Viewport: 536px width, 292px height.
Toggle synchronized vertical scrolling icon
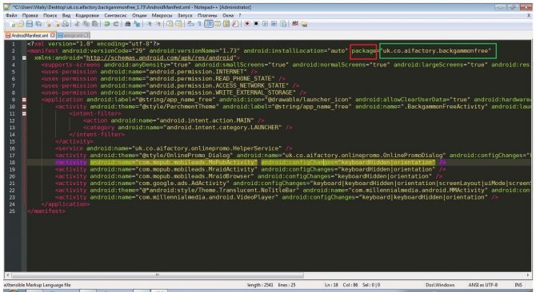(170, 24)
